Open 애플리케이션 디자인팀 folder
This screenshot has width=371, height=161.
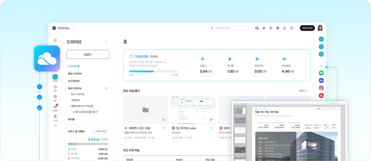pyautogui.click(x=82, y=106)
